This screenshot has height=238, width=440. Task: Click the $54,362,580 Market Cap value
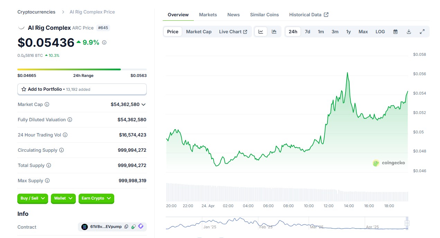click(x=125, y=104)
